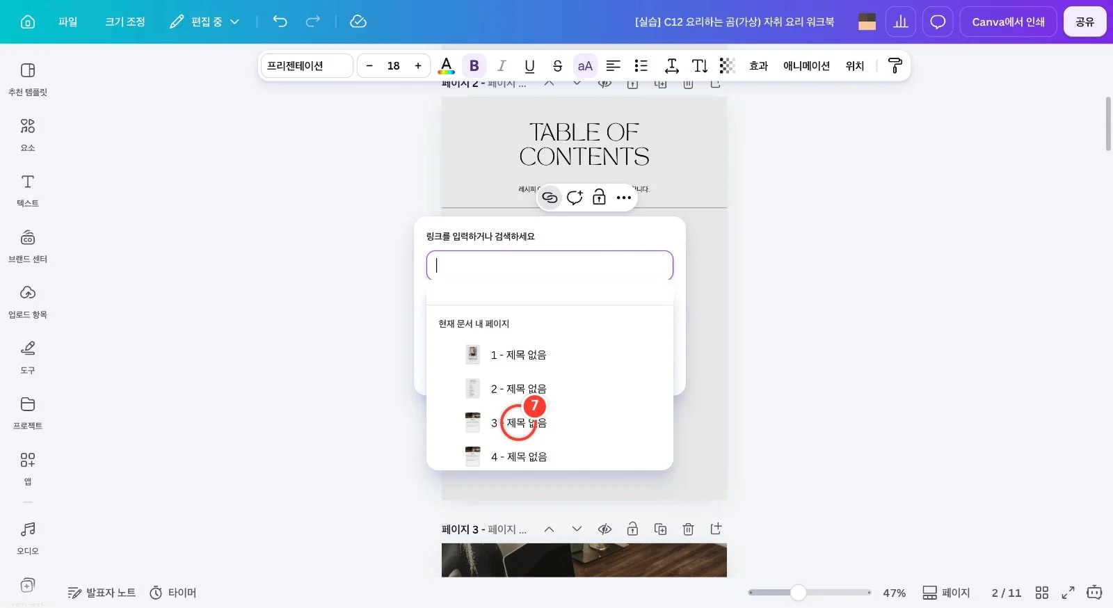Click the 공유 share button
This screenshot has width=1113, height=608.
[x=1085, y=22]
